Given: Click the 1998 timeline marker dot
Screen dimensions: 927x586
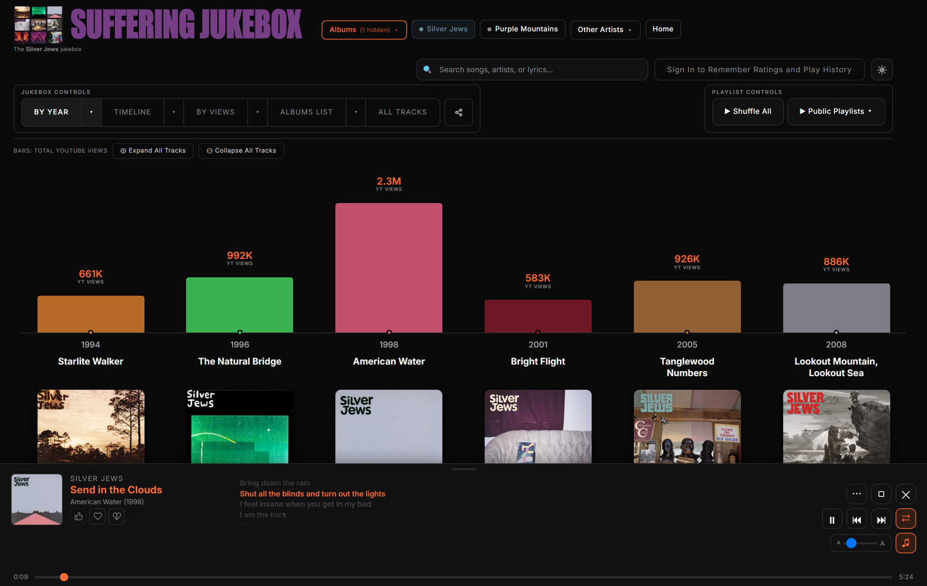Looking at the screenshot, I should tap(389, 333).
